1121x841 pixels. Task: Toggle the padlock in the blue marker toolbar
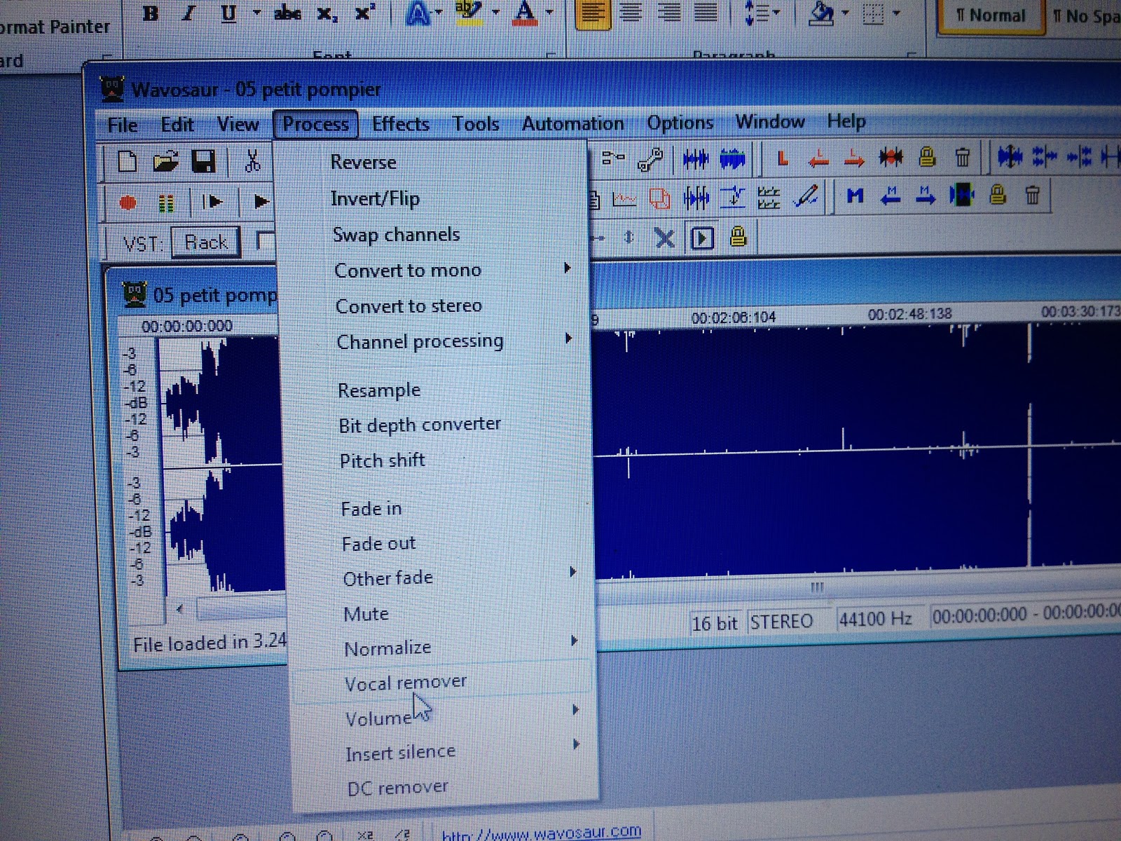pyautogui.click(x=998, y=194)
